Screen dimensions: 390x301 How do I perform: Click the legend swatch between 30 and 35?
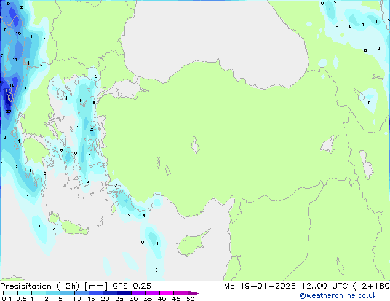138,293
